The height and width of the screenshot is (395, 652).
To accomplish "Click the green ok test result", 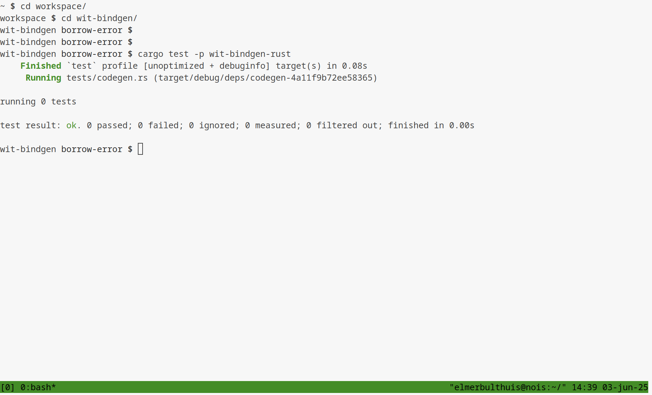I will 71,125.
